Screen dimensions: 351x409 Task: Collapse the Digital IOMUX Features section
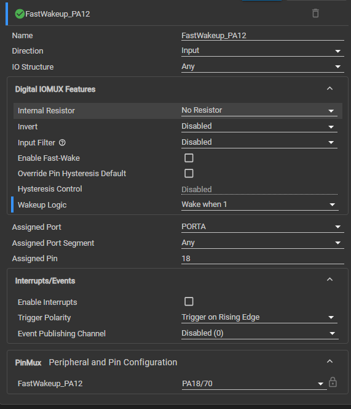tap(329, 89)
